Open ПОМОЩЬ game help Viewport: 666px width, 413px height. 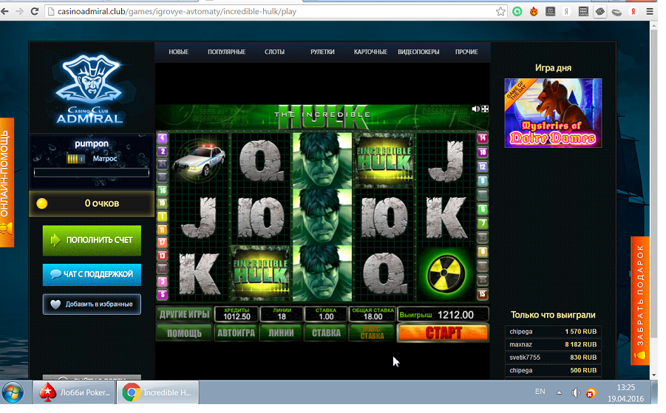(x=184, y=332)
